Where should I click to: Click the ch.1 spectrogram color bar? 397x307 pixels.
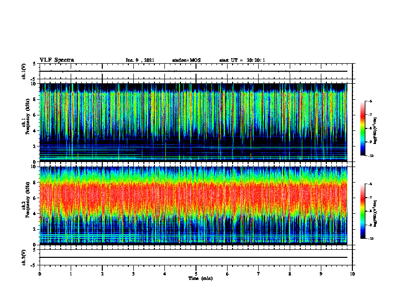363,128
